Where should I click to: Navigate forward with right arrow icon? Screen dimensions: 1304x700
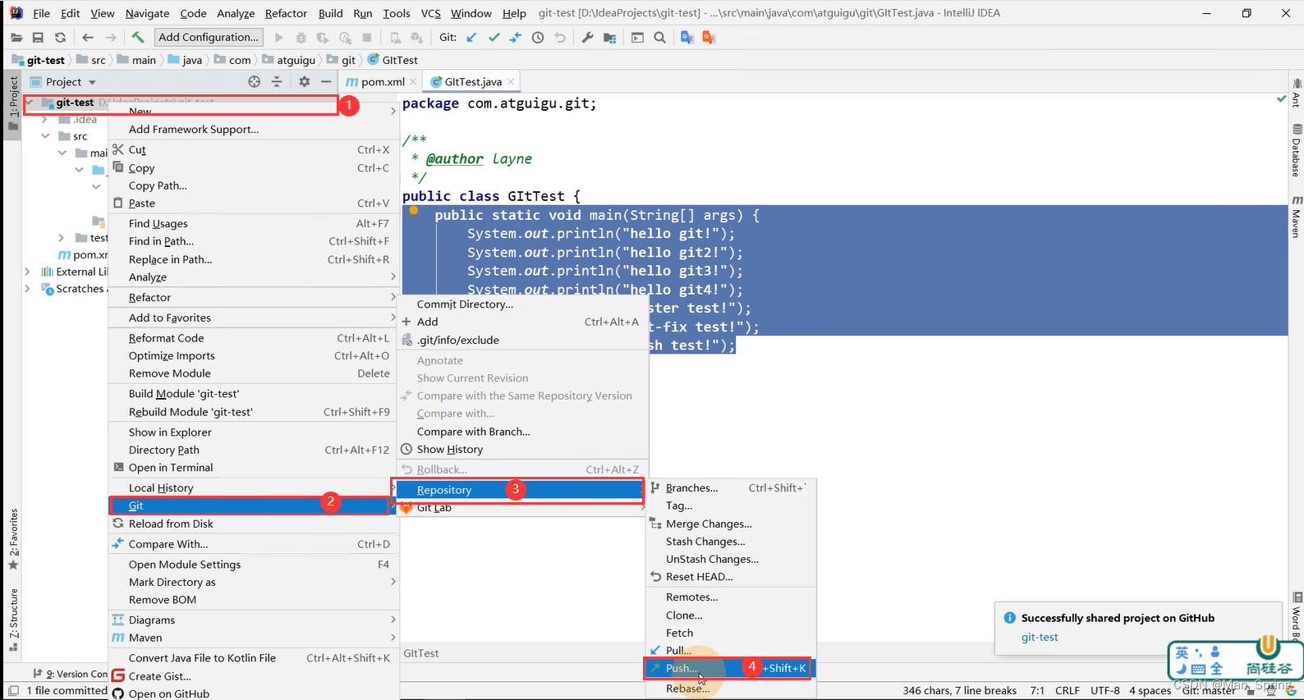111,38
